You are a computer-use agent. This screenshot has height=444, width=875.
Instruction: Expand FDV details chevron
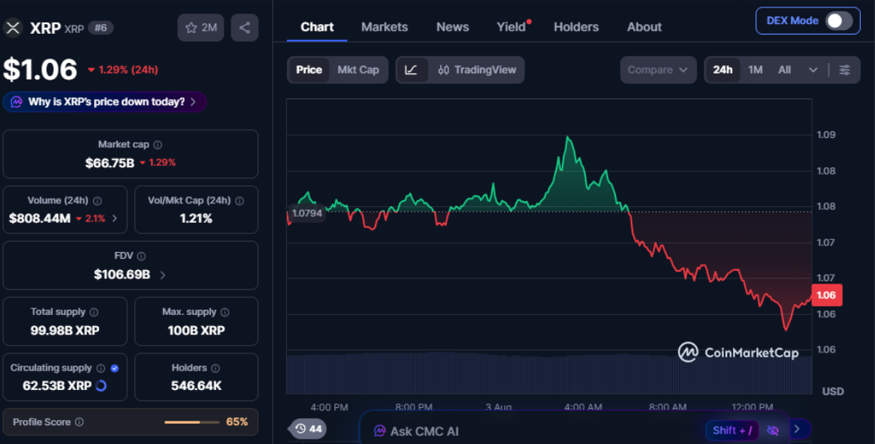click(x=163, y=274)
